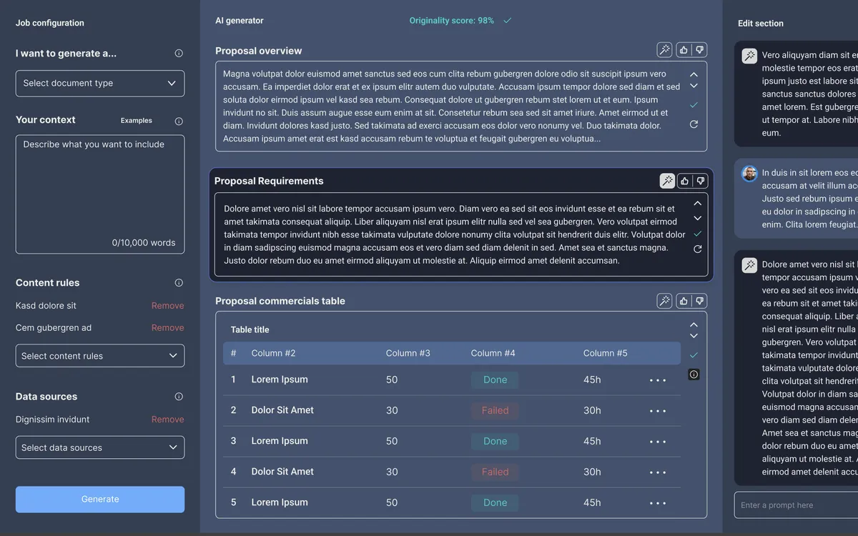Open the Select content rules dropdown
858x536 pixels.
[x=100, y=356]
